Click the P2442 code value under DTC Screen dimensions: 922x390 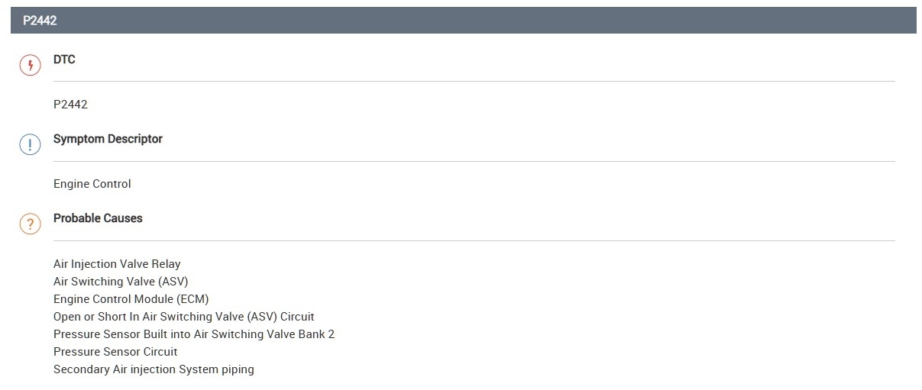click(x=70, y=105)
